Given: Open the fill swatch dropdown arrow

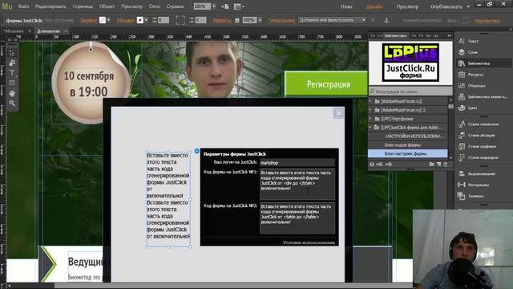Looking at the screenshot, I should 109,20.
